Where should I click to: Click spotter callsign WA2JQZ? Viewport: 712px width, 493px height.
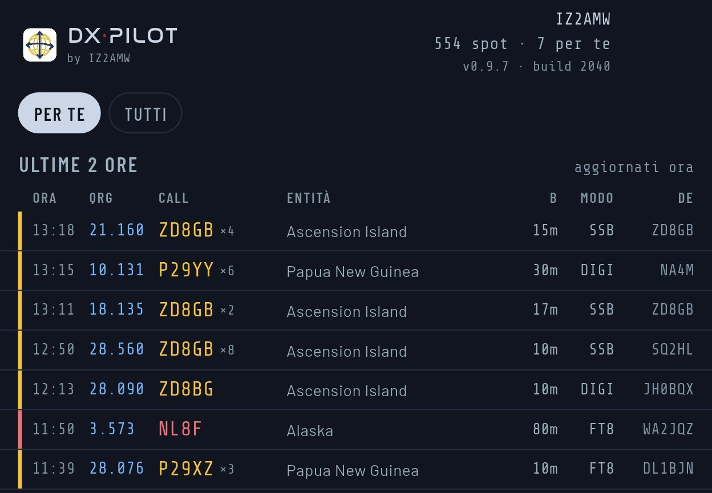point(668,429)
